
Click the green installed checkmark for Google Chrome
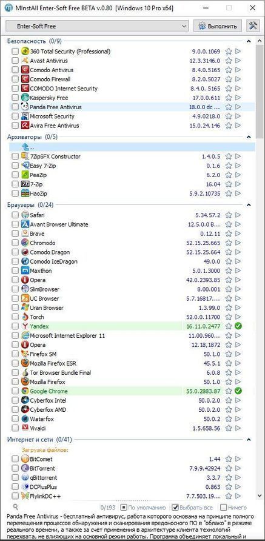point(238,391)
